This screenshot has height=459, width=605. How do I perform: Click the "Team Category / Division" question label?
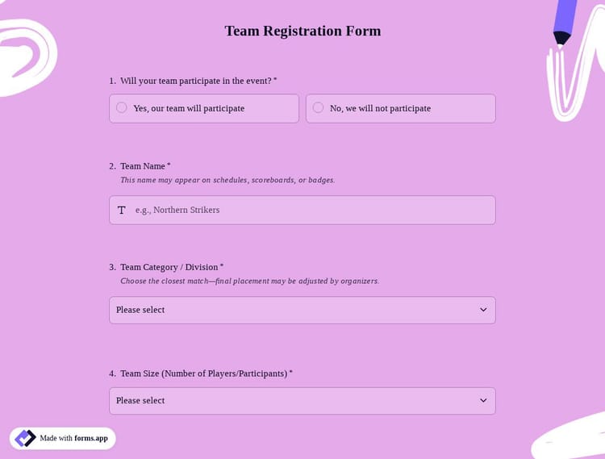169,267
